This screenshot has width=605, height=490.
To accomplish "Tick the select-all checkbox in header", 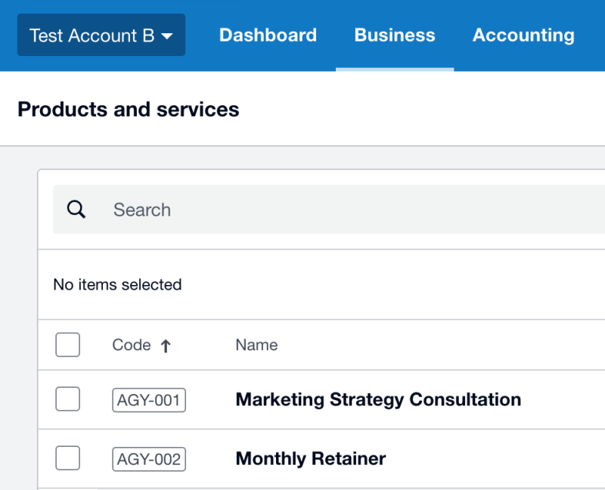I will [67, 345].
